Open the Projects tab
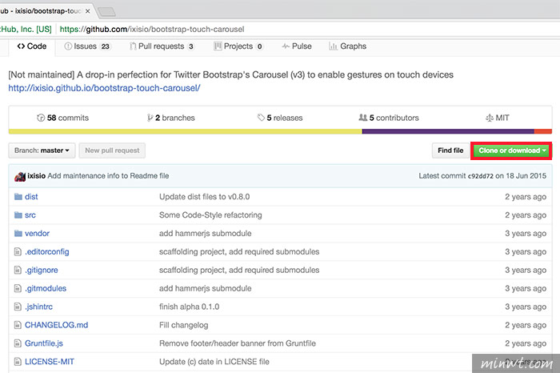Image resolution: width=560 pixels, height=373 pixels. click(238, 46)
